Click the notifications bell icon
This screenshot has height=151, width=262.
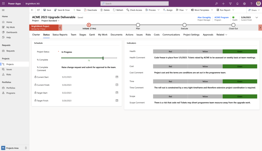pos(237,3)
